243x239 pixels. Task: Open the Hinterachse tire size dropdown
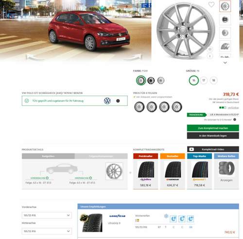coord(47,231)
